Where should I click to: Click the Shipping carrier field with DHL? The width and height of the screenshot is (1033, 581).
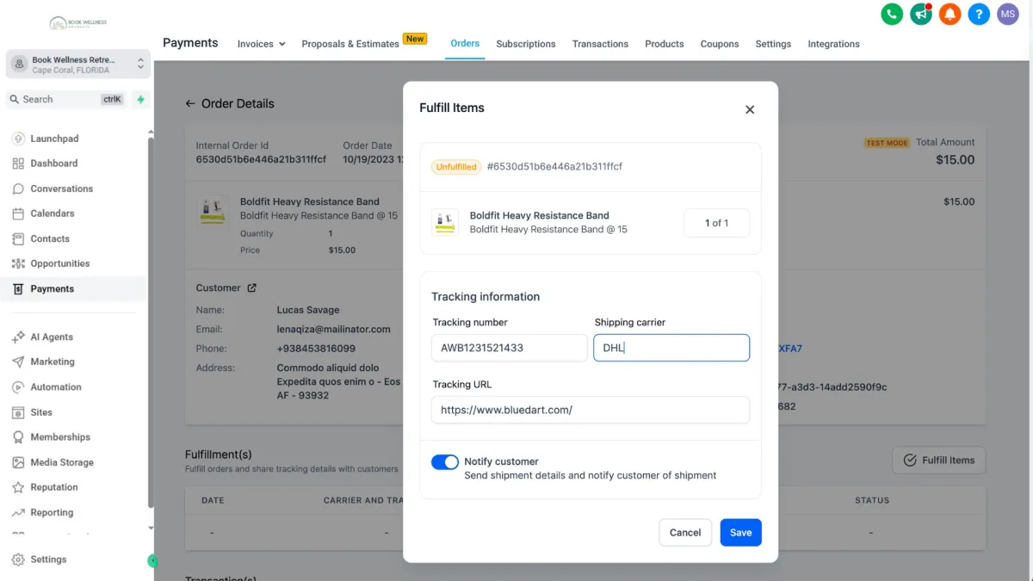tap(671, 348)
